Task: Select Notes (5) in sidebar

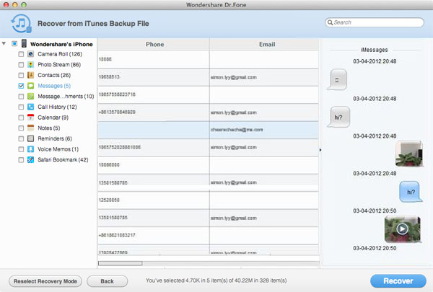Action: click(x=49, y=128)
